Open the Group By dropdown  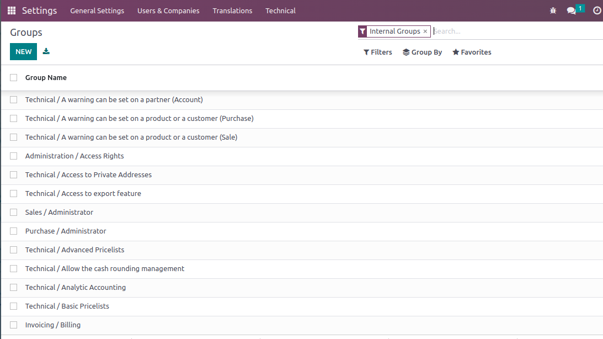423,52
